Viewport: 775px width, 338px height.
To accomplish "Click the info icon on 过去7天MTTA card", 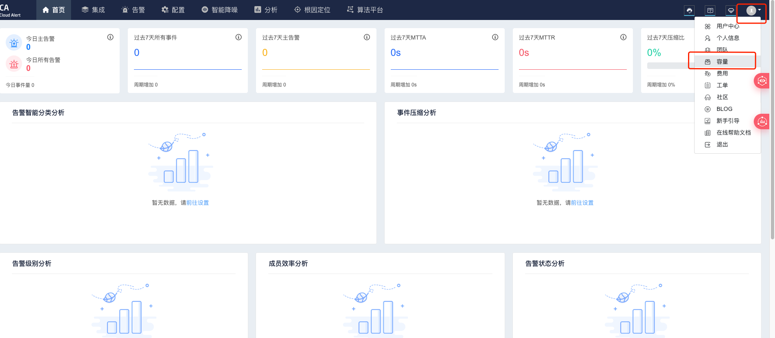I will [495, 37].
